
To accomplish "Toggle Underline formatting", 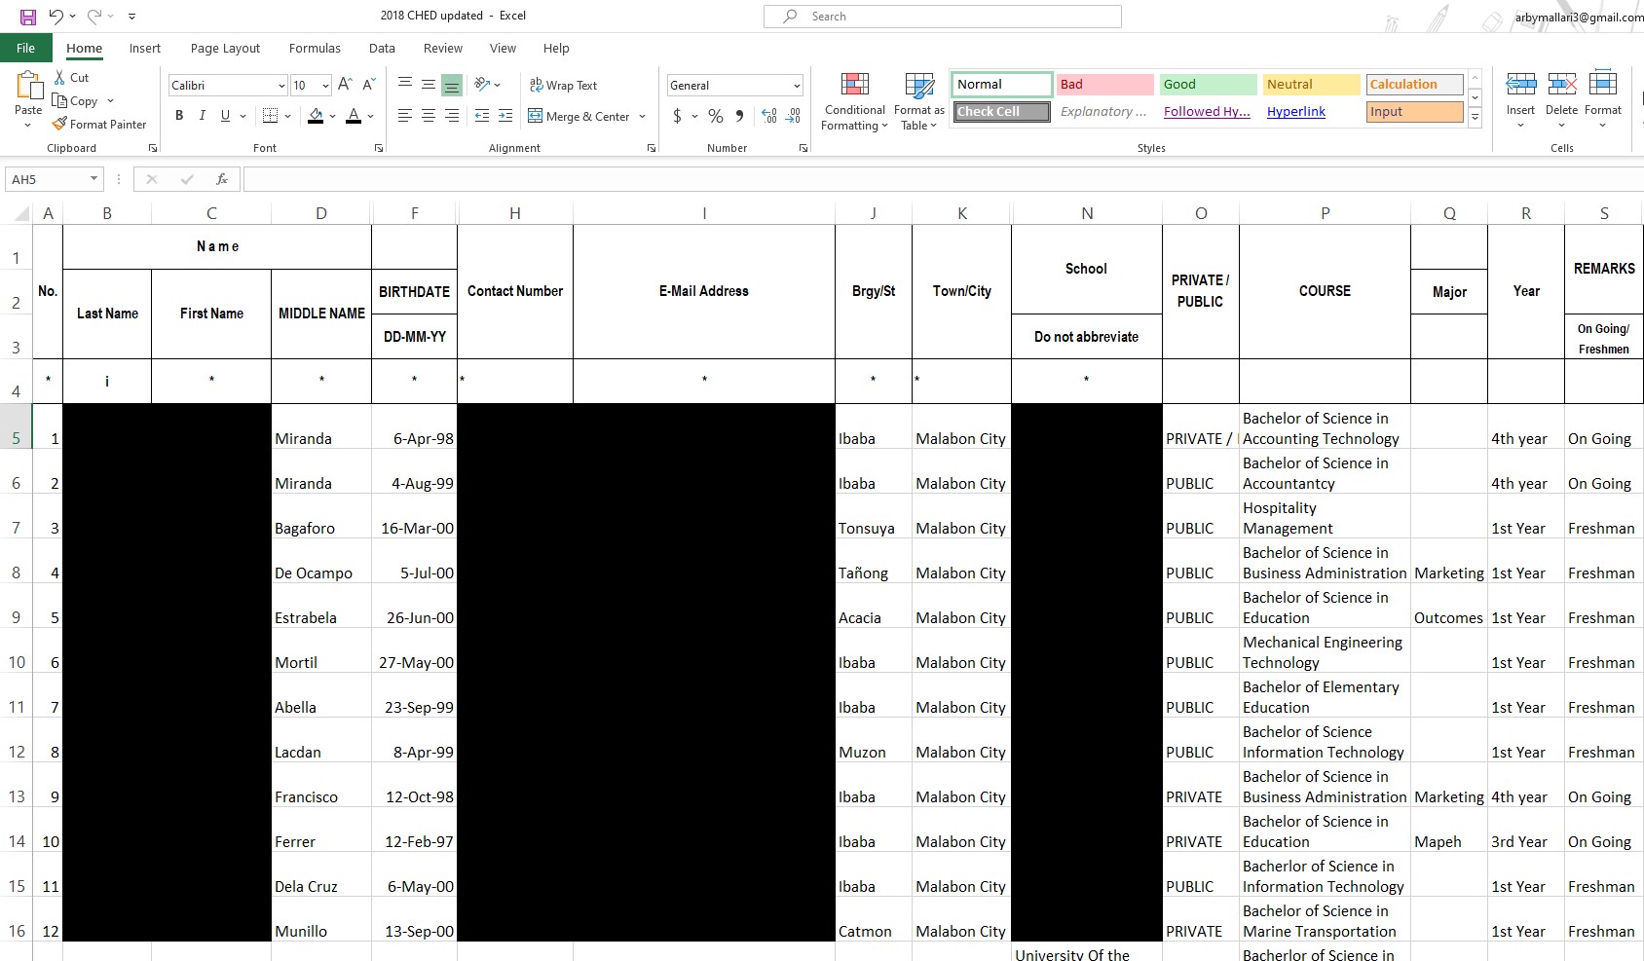I will [226, 116].
